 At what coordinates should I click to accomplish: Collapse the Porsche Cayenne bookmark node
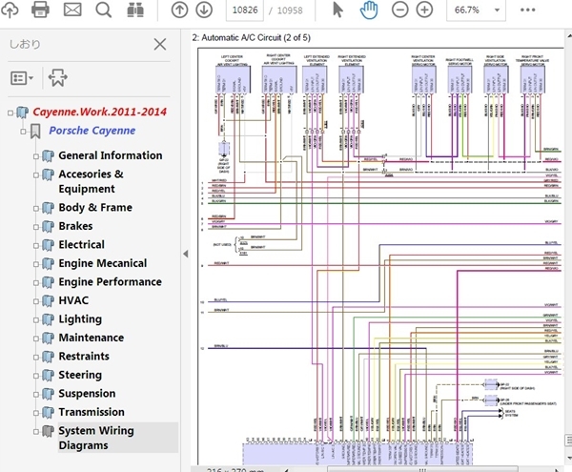point(22,132)
